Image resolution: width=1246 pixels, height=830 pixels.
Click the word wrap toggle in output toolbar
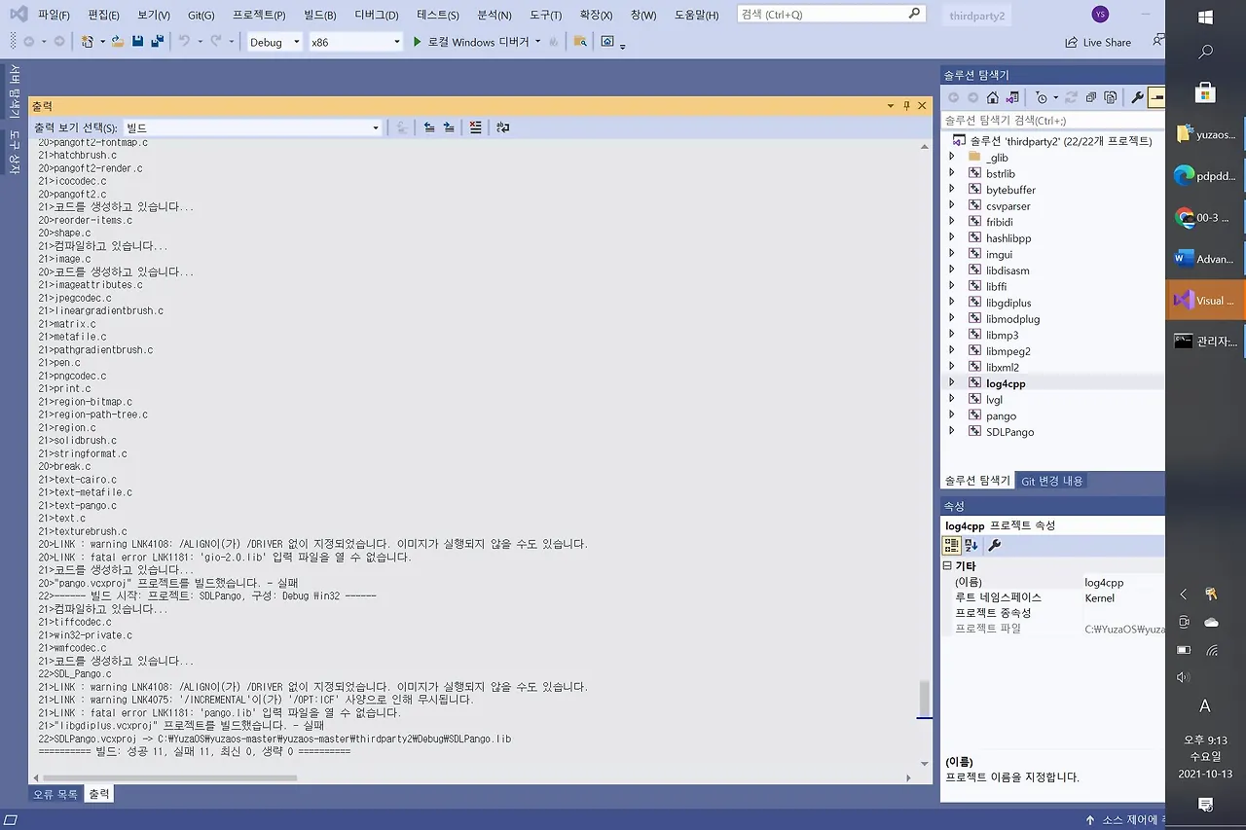[x=502, y=127]
